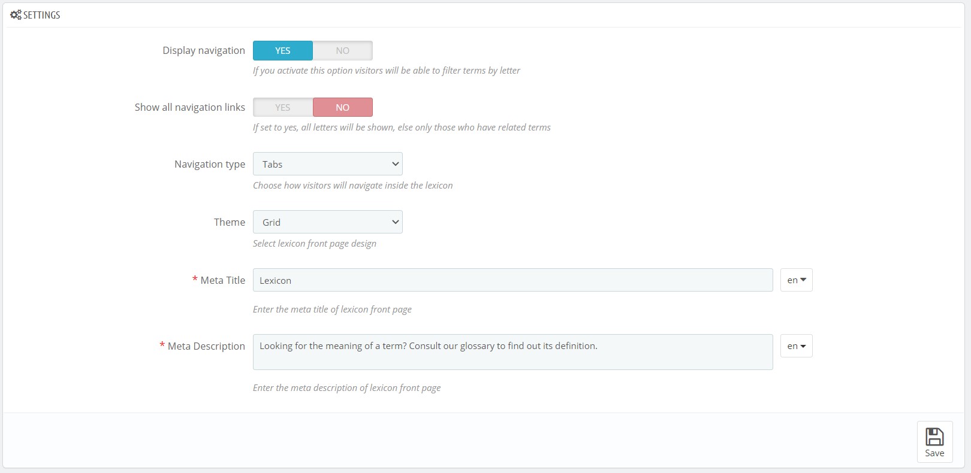The height and width of the screenshot is (473, 971).
Task: Open the Meta Title language selector
Action: tap(796, 280)
